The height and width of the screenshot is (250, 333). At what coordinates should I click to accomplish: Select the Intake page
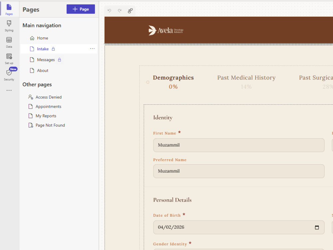tap(59, 49)
